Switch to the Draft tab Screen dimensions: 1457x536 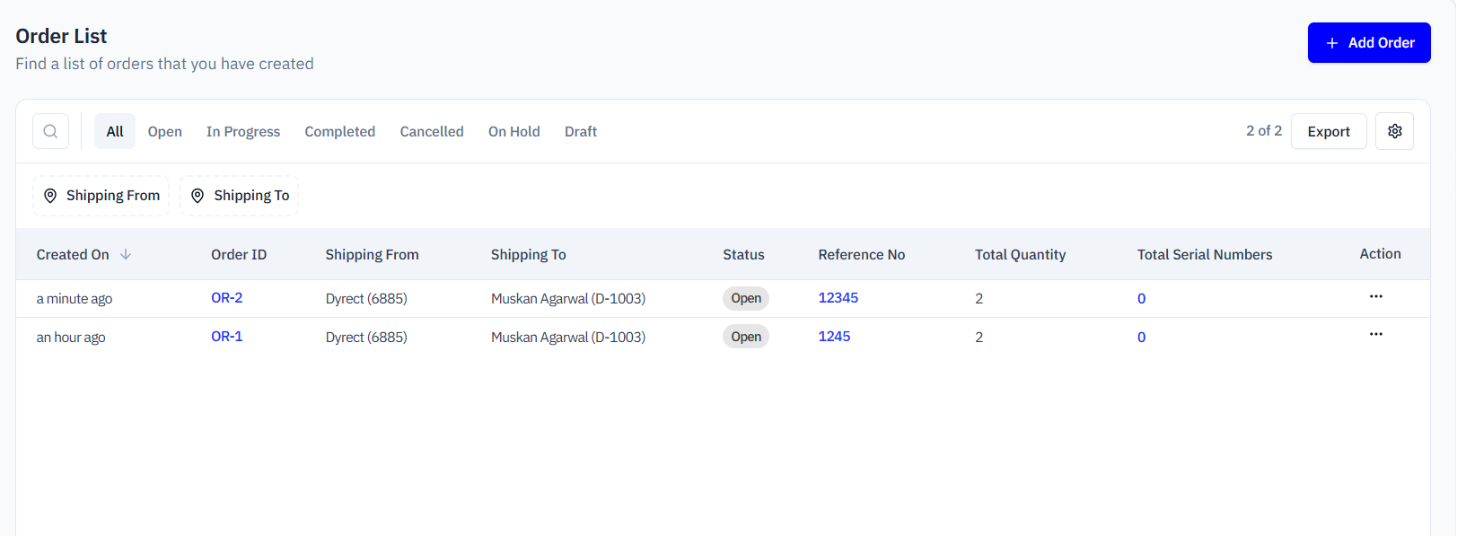(581, 131)
